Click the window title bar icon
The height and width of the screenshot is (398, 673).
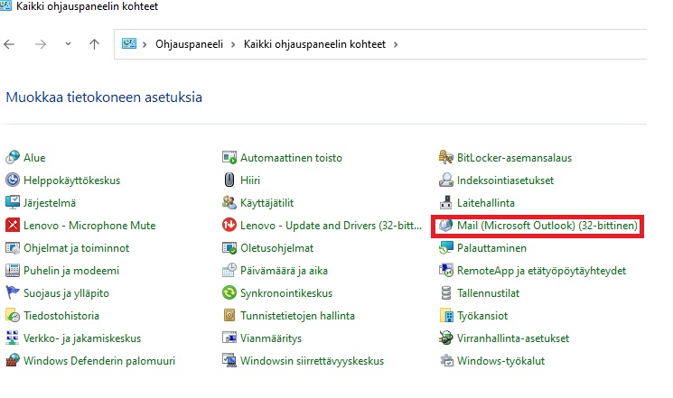click(x=5, y=5)
